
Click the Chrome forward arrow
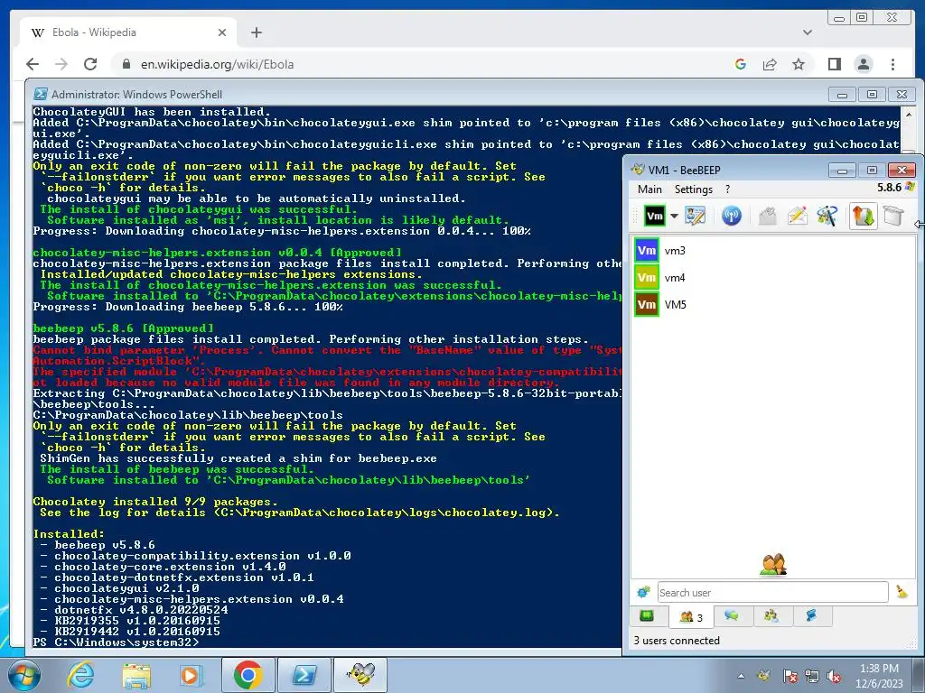pos(61,64)
